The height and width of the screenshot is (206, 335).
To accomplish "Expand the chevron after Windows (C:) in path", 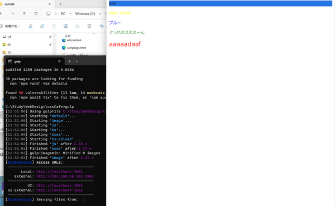I will 100,13.
